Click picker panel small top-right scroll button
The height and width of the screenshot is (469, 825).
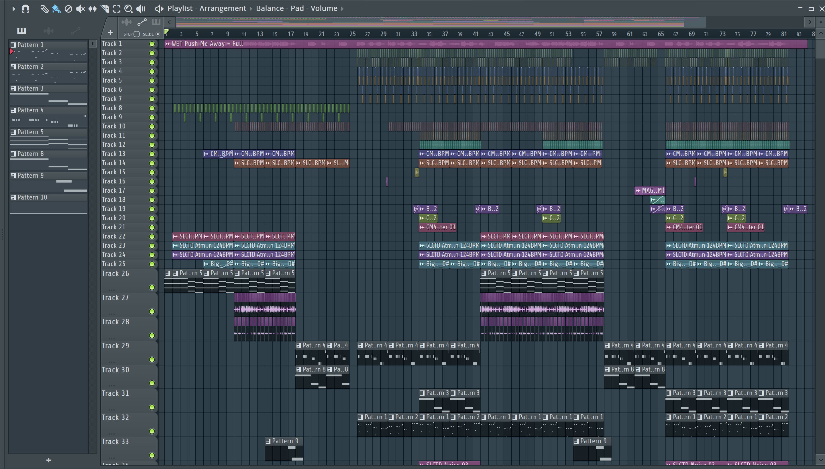point(93,43)
